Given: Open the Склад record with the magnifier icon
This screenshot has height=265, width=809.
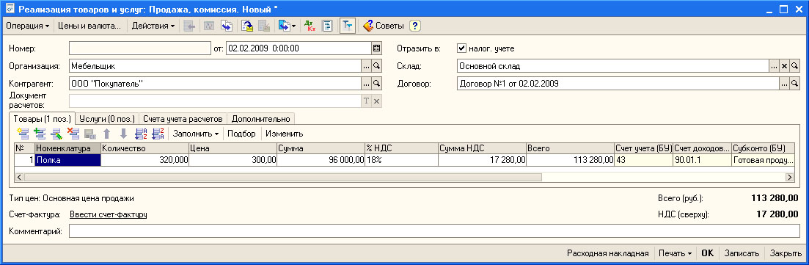Looking at the screenshot, I should [794, 66].
